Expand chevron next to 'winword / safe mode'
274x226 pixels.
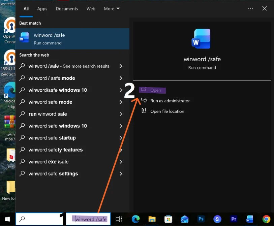click(121, 78)
